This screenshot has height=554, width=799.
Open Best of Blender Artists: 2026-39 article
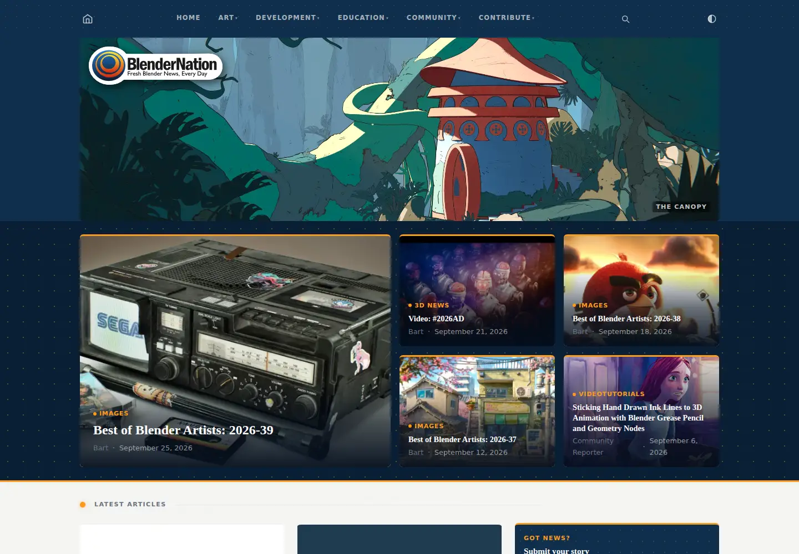183,430
